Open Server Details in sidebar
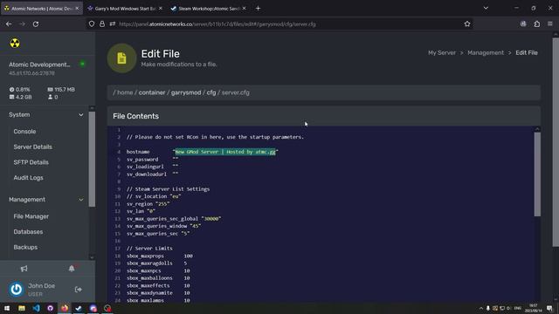Screen dimensions: 559x314 tap(33, 147)
